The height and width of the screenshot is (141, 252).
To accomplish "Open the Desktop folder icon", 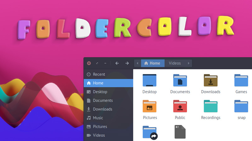I will (x=149, y=80).
